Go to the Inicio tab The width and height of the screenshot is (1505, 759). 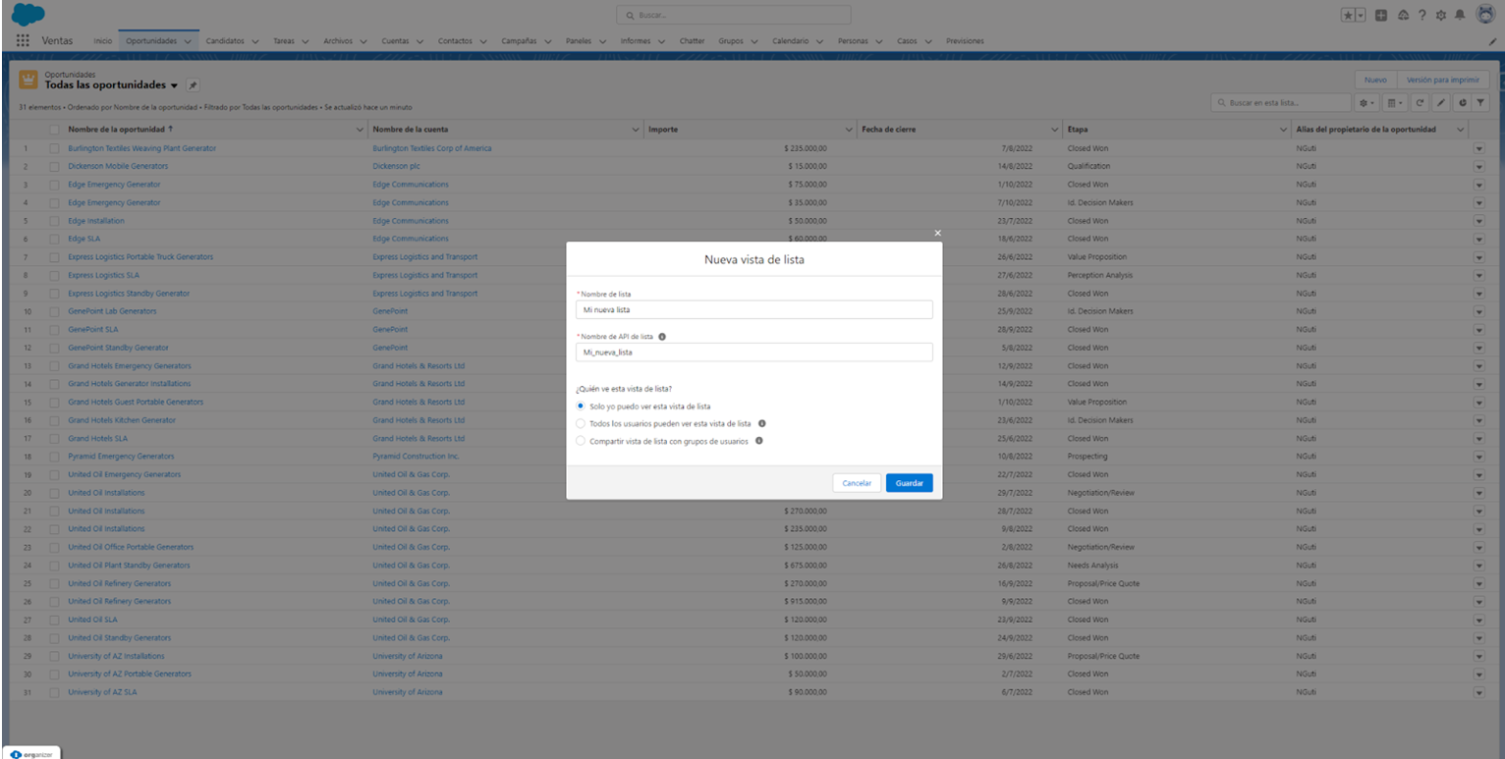(x=102, y=41)
